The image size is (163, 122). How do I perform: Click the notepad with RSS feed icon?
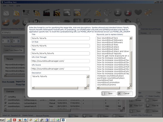coord(16,12)
